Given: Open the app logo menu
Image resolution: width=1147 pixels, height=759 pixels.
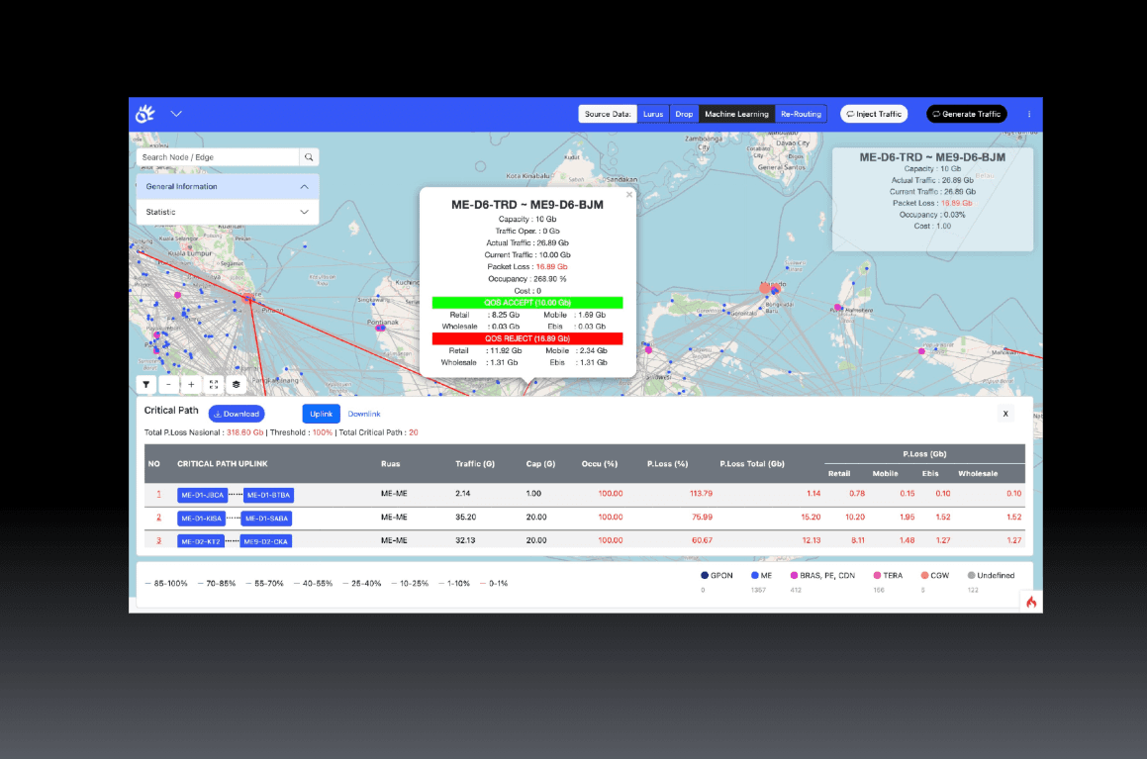Looking at the screenshot, I should click(145, 113).
